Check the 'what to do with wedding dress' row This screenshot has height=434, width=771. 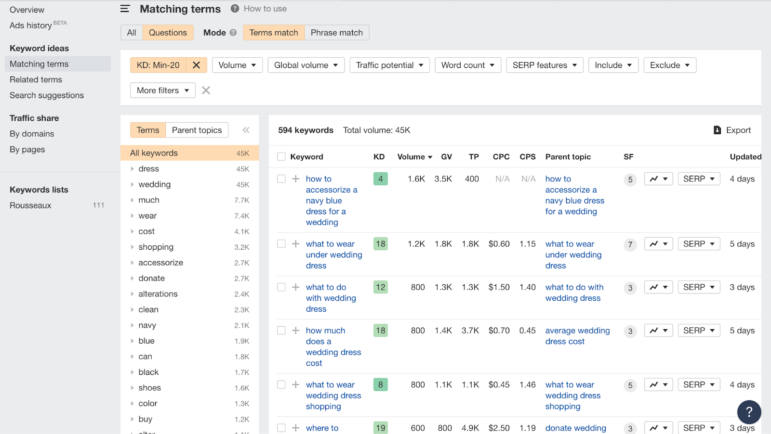click(x=281, y=287)
